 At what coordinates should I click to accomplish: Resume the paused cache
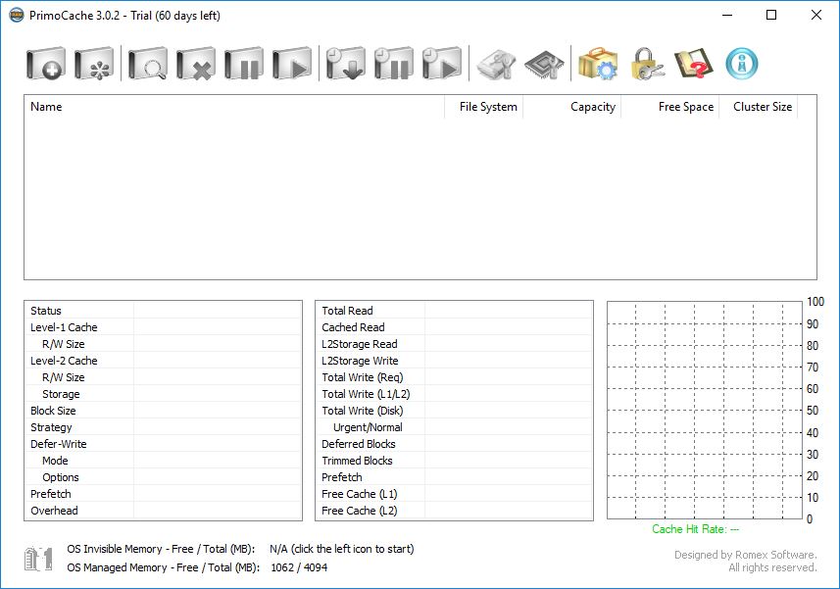click(x=294, y=63)
